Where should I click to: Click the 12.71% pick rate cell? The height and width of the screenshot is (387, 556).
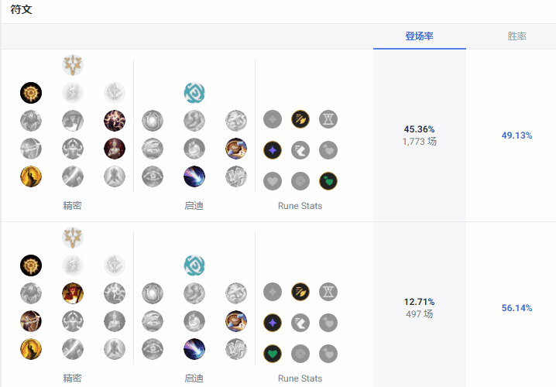click(419, 302)
